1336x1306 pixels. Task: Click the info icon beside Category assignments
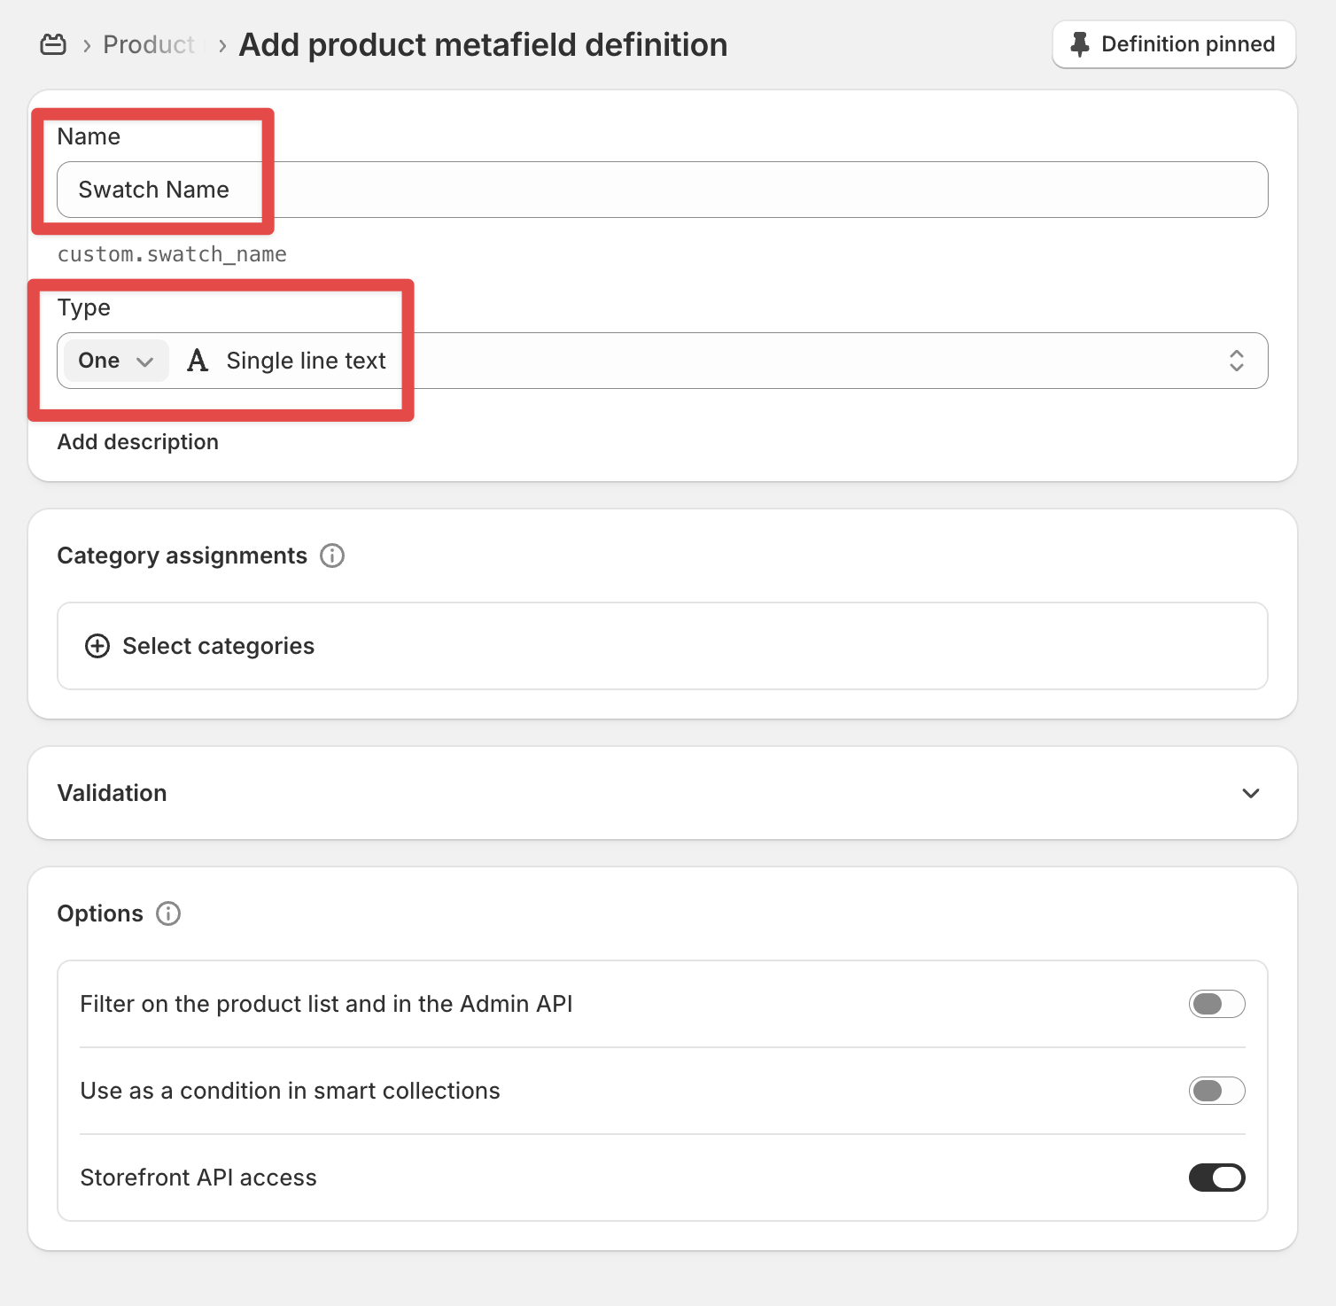332,556
